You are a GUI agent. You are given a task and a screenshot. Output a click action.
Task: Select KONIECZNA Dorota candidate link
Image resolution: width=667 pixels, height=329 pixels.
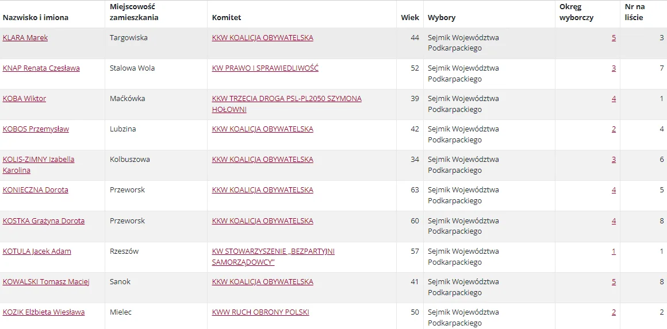(35, 190)
